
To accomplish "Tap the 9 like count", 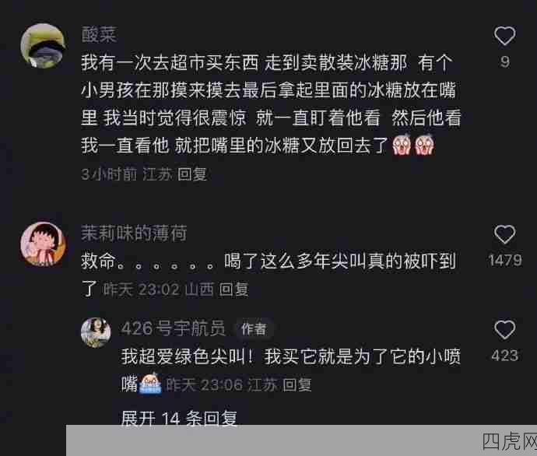I will [x=505, y=61].
